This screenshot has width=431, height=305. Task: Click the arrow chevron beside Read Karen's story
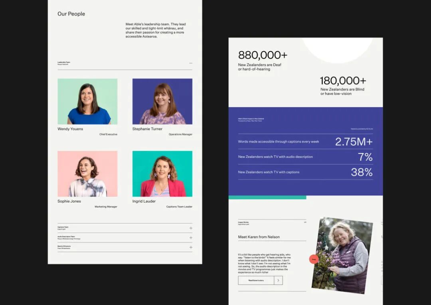[279, 280]
